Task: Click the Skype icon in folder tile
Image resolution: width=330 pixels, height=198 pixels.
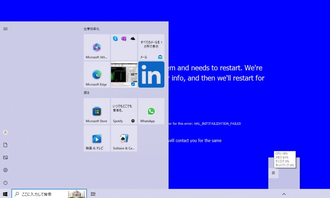Action: 115,39
